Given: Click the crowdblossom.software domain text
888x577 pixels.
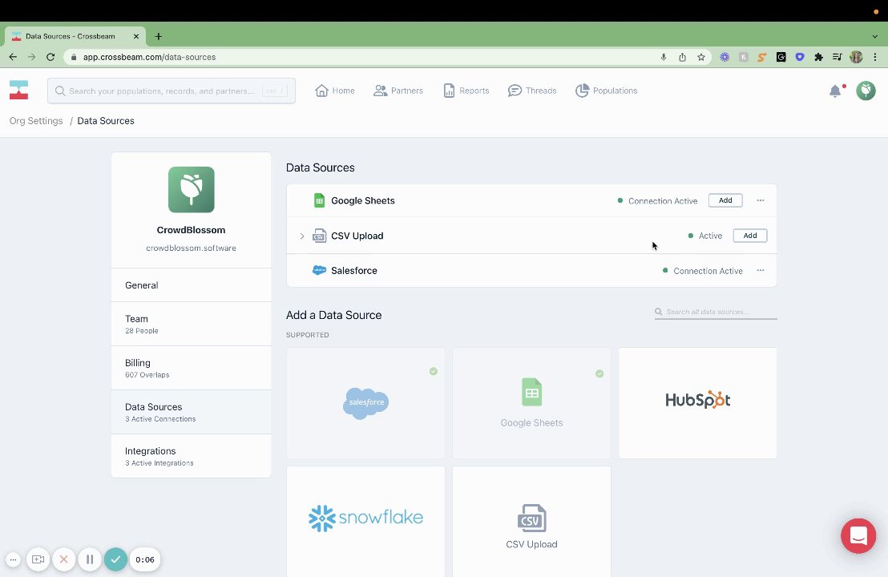Looking at the screenshot, I should click(191, 248).
